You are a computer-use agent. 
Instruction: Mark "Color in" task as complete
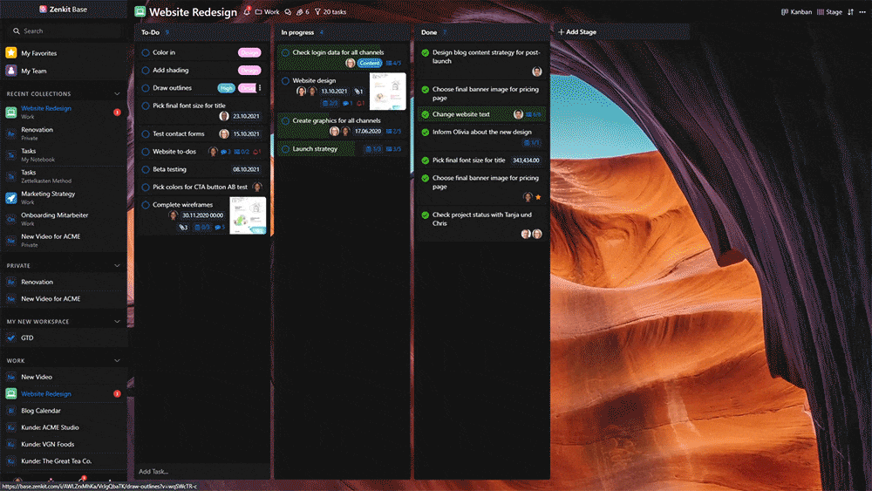click(x=146, y=53)
